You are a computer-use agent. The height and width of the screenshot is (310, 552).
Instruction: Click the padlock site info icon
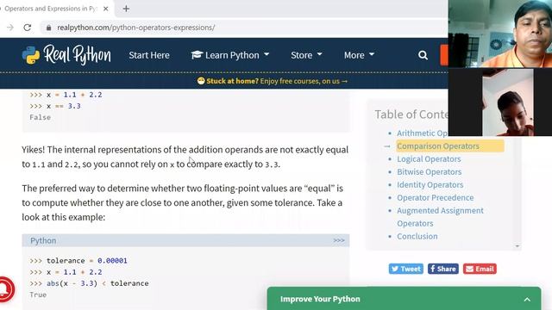pos(48,28)
